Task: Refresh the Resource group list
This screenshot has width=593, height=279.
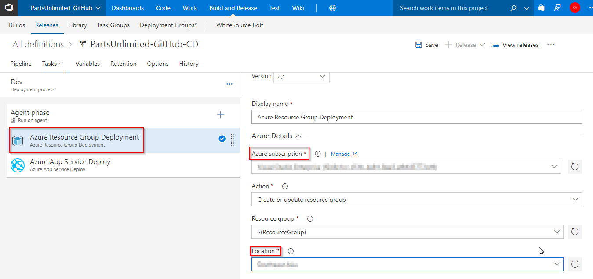Action: point(575,232)
